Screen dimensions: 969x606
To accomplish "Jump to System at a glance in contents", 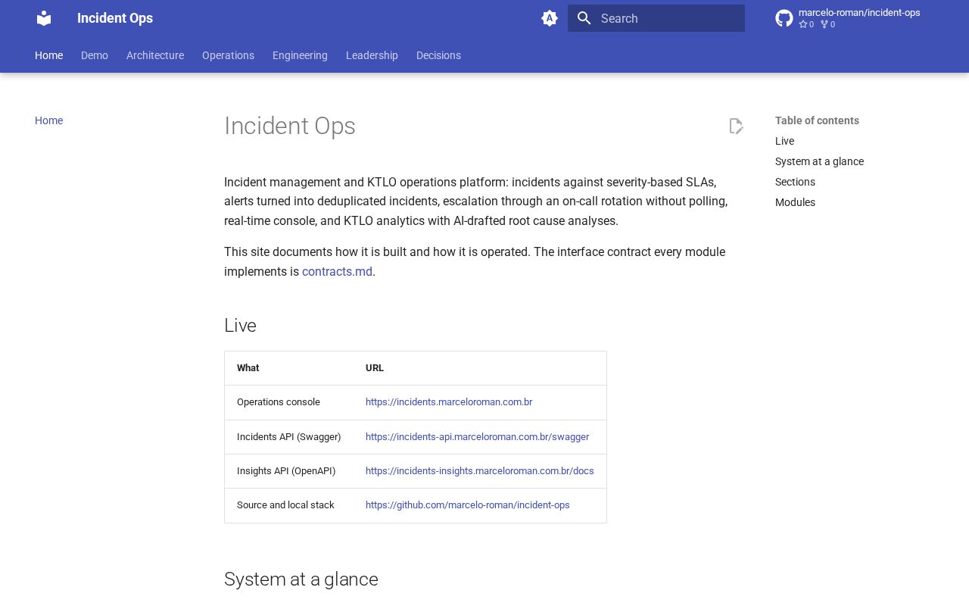I will (819, 161).
